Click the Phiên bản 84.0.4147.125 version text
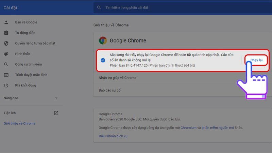The height and width of the screenshot is (153, 272). 152,65
